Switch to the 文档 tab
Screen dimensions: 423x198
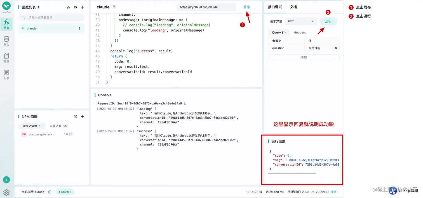click(293, 7)
